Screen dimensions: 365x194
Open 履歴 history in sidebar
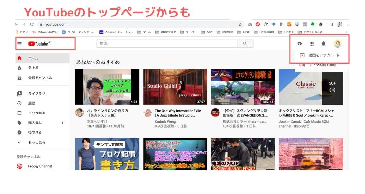pyautogui.click(x=42, y=103)
